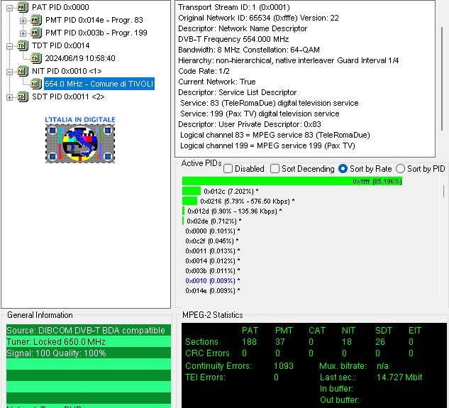Expand the PMT PID 0x014e node
449x408 pixels.
(x=23, y=20)
